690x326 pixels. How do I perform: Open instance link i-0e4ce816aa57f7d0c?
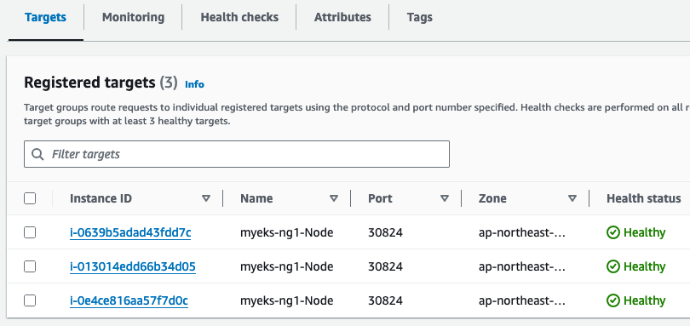click(x=129, y=301)
